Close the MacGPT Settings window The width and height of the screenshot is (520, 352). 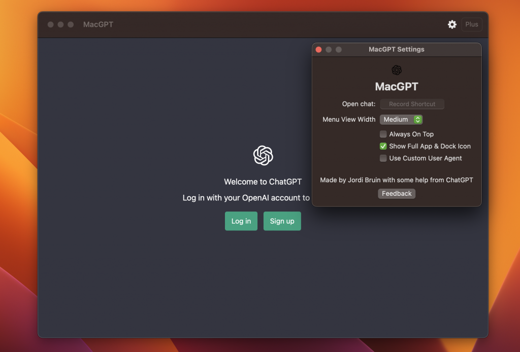click(319, 50)
